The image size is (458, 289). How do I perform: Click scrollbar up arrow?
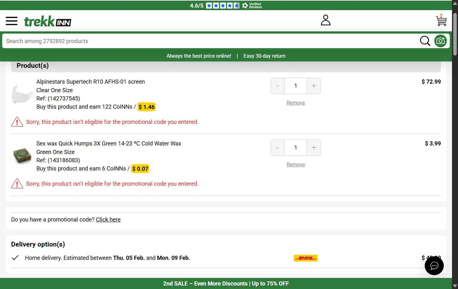[455, 3]
